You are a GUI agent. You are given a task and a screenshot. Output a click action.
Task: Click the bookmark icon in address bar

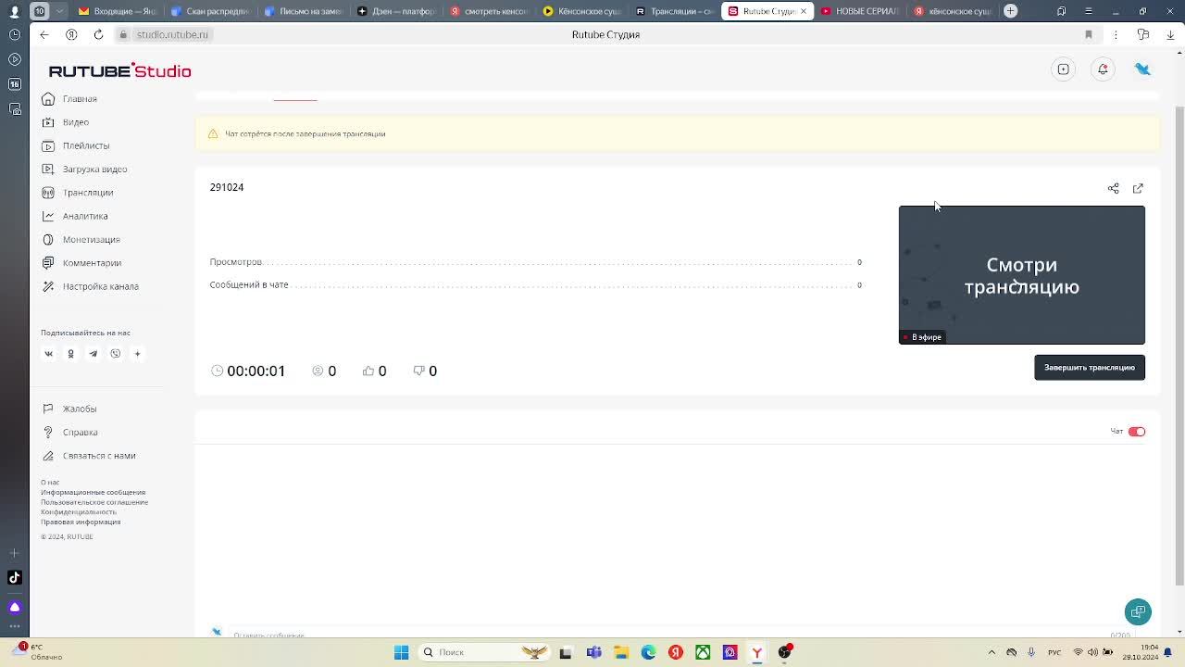click(x=1089, y=34)
